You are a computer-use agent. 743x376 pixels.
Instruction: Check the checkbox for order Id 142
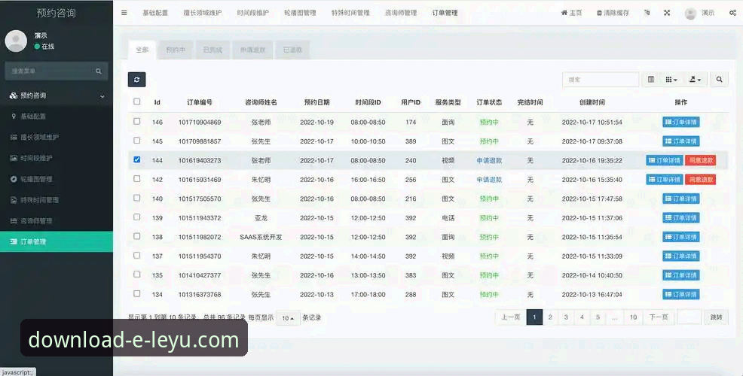click(137, 179)
